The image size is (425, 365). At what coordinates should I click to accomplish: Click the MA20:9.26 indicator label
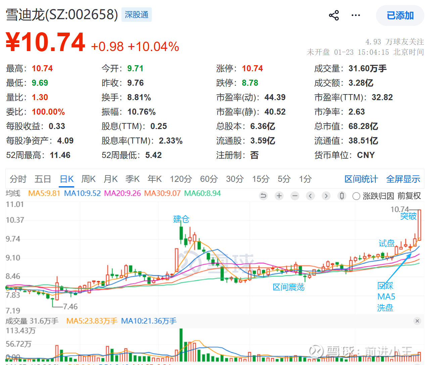122,193
